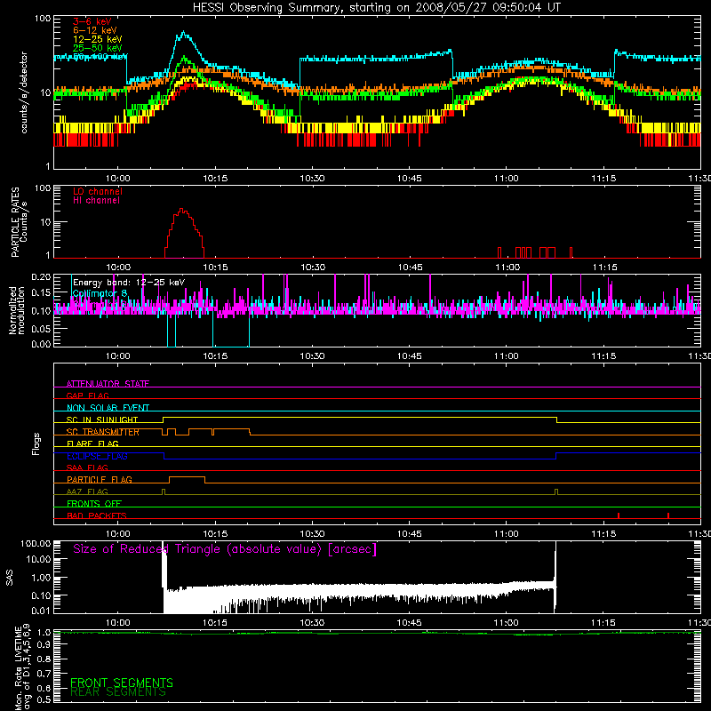Select the BAD_PACKETS flag label
The height and width of the screenshot is (711, 711).
[97, 515]
